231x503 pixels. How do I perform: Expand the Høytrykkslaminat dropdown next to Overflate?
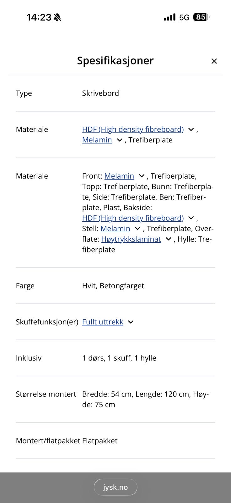tap(168, 239)
